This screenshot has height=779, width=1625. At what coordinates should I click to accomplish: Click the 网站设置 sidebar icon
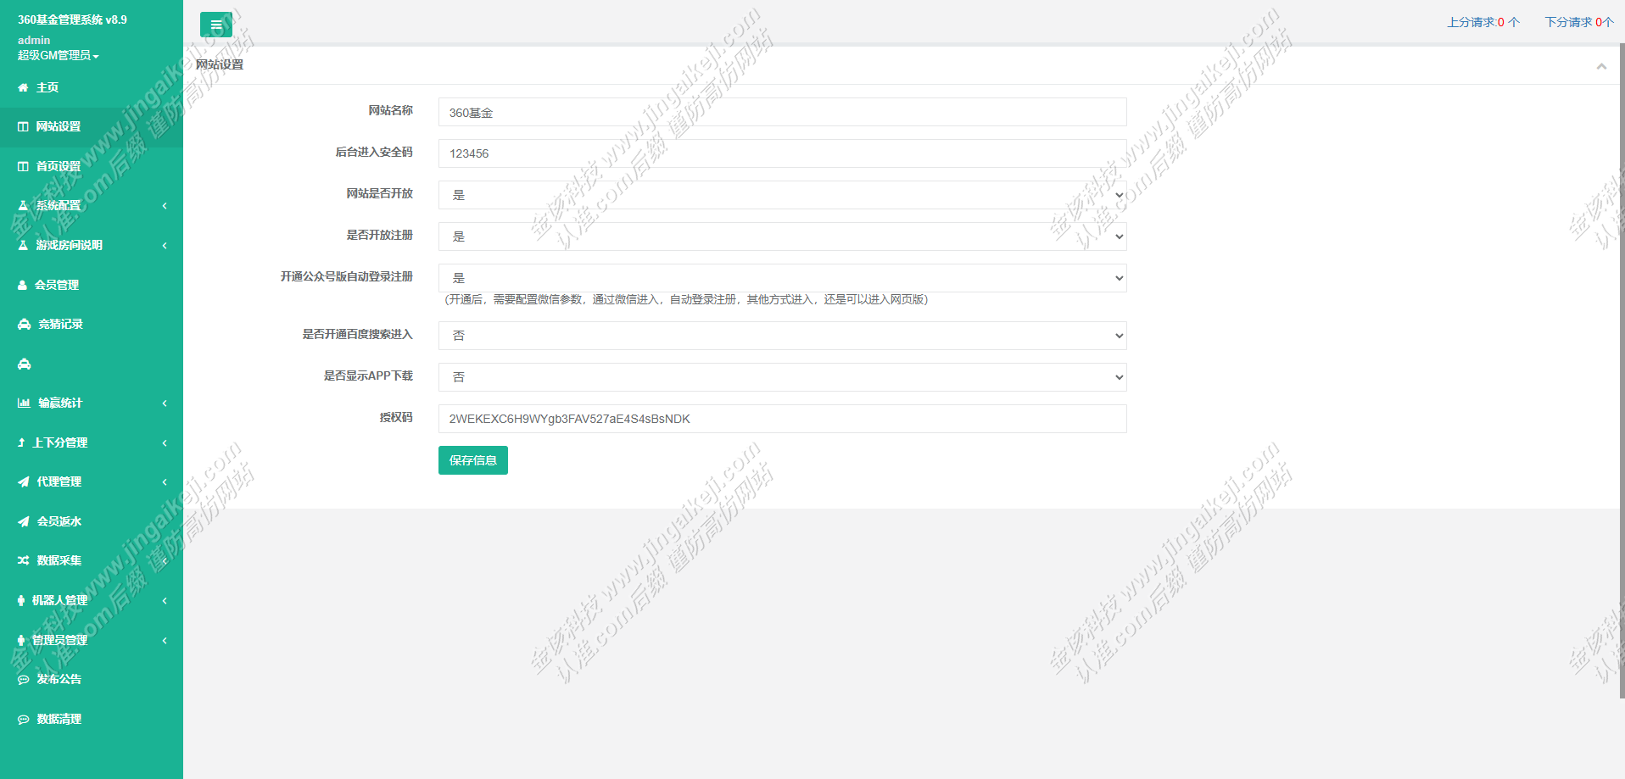pyautogui.click(x=23, y=126)
